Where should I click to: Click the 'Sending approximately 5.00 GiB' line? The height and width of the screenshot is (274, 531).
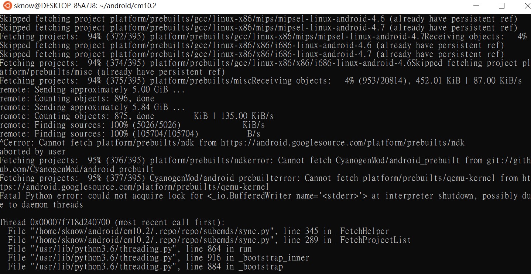click(x=92, y=90)
